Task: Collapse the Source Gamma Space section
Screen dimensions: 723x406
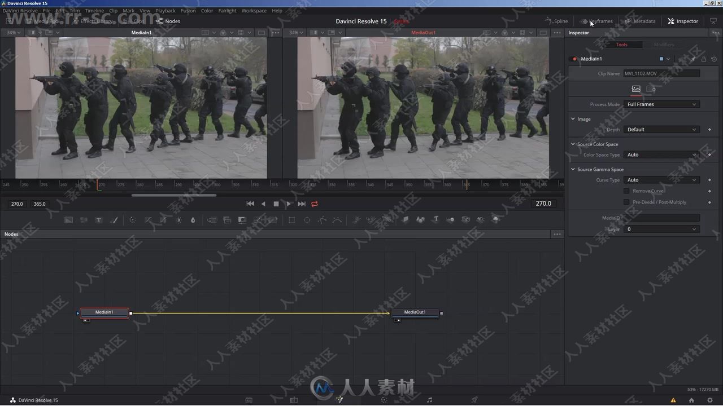Action: click(573, 169)
